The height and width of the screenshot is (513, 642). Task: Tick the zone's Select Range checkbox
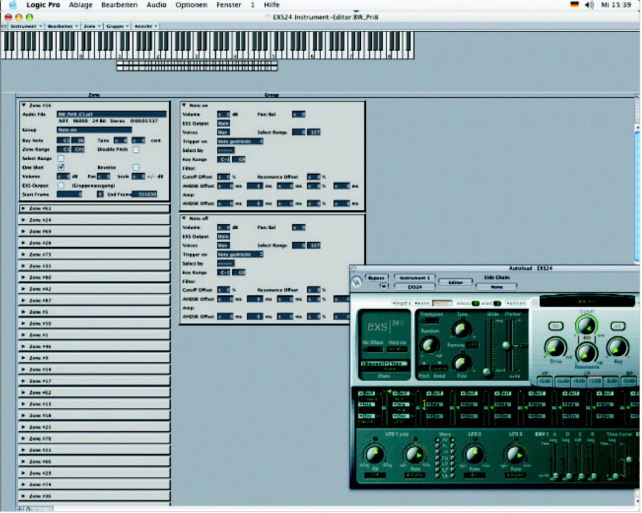[61, 159]
